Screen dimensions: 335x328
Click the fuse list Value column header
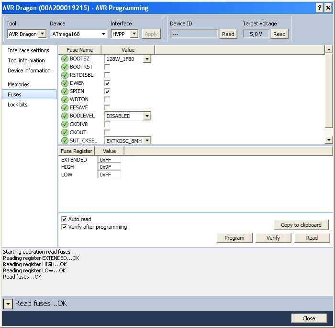point(128,50)
